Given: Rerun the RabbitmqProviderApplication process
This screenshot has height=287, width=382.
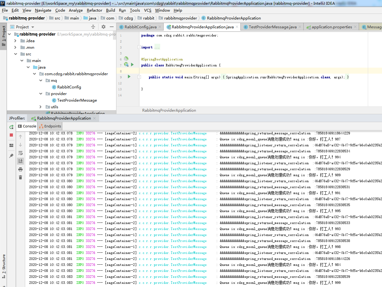Looking at the screenshot, I should pos(11,127).
